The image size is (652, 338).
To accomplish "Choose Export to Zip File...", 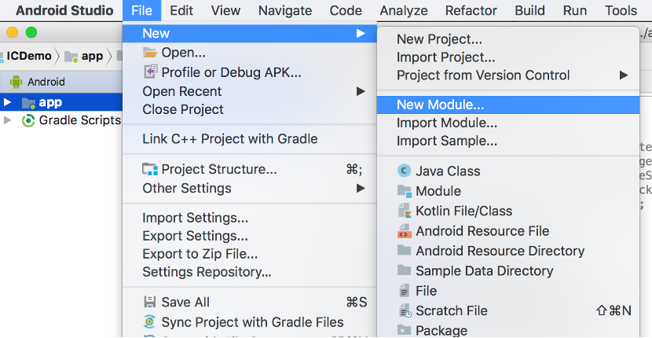I will (x=200, y=254).
